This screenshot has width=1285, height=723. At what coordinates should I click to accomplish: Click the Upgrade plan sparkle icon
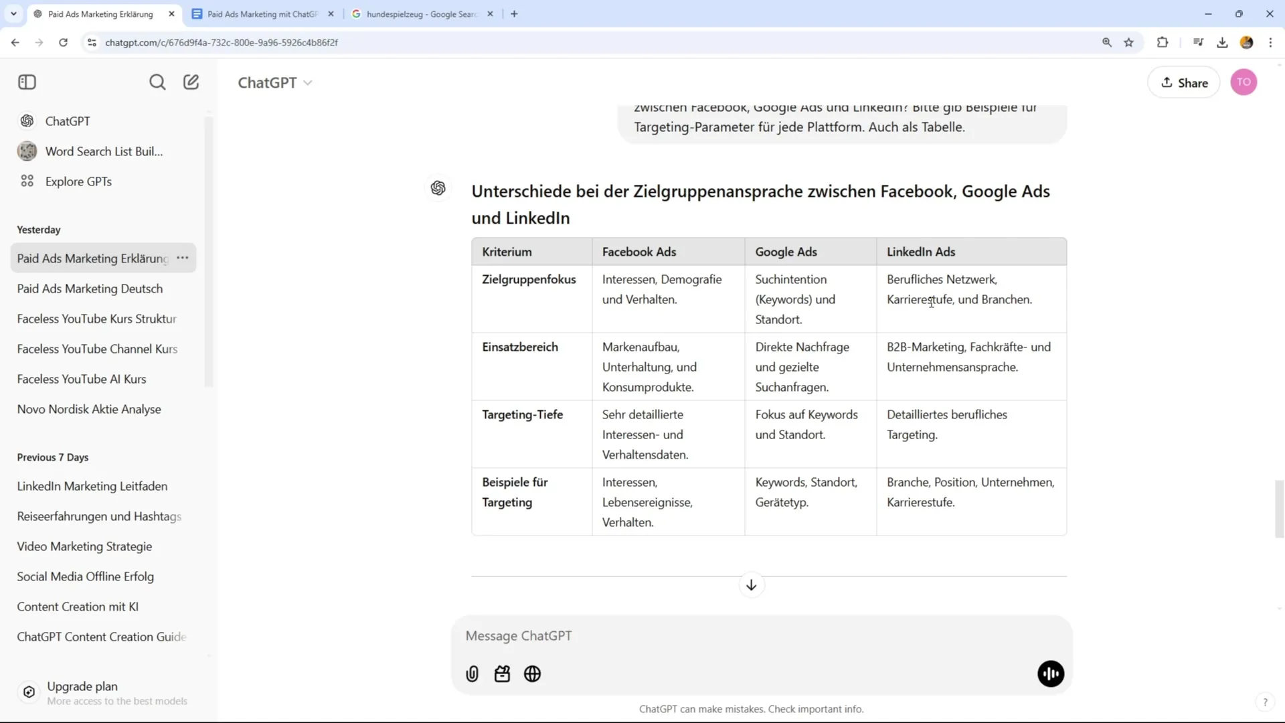coord(29,692)
